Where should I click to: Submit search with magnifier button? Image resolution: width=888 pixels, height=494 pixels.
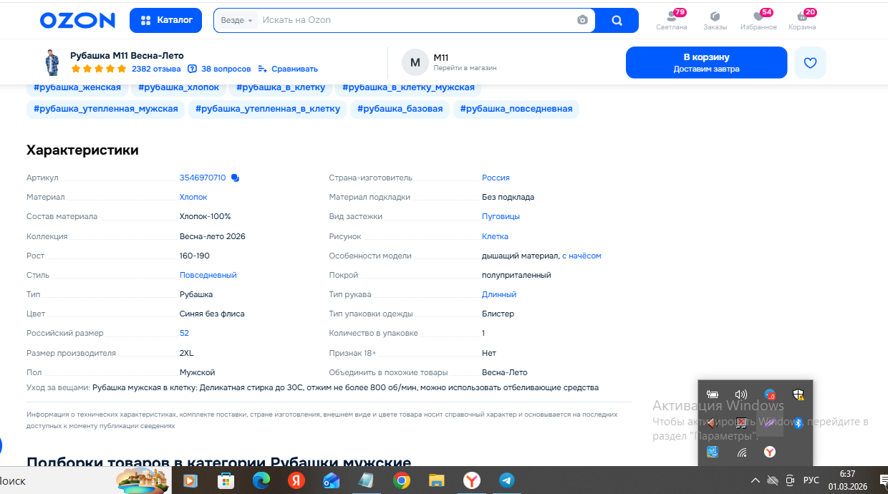tap(617, 20)
